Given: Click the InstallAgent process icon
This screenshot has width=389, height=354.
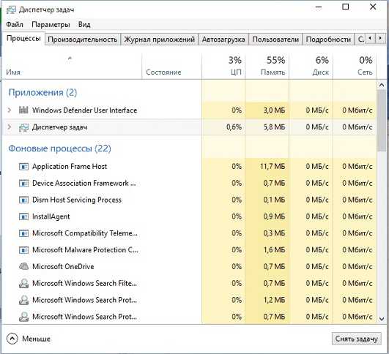Looking at the screenshot, I should point(23,216).
